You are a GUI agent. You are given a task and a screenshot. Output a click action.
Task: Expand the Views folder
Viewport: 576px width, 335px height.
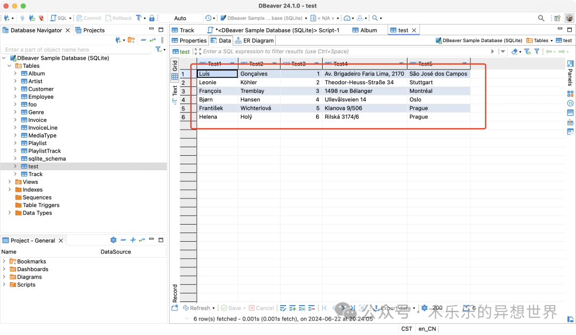click(10, 182)
